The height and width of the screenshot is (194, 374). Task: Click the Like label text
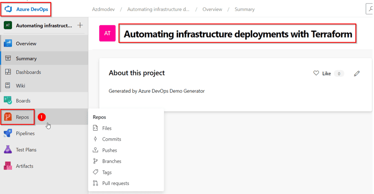[x=327, y=73]
